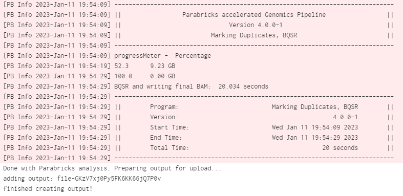Click the 'progressMeter - Percentage' log line

[162, 56]
